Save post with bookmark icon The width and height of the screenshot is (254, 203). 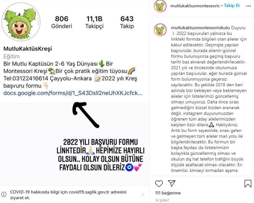coord(248,184)
